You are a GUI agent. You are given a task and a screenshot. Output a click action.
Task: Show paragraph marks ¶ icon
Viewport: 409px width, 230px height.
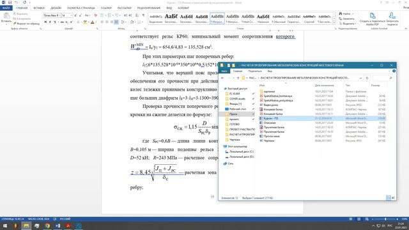143,15
